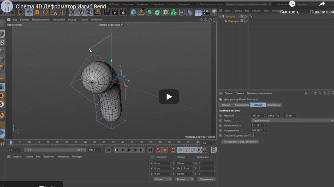Open the ProRender viewport menu

point(97,20)
